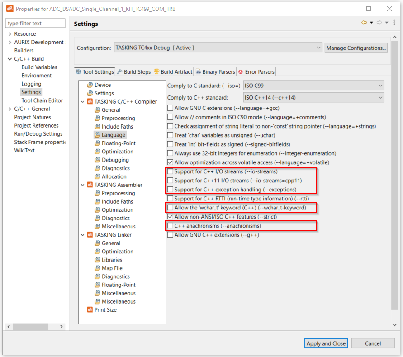
Task: Collapse the C/C++ Build node
Action: 10,59
